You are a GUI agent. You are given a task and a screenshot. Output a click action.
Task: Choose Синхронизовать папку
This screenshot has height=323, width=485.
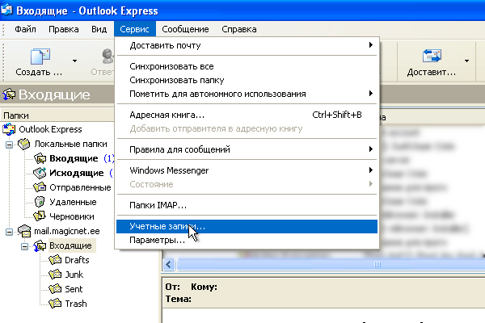click(247, 80)
